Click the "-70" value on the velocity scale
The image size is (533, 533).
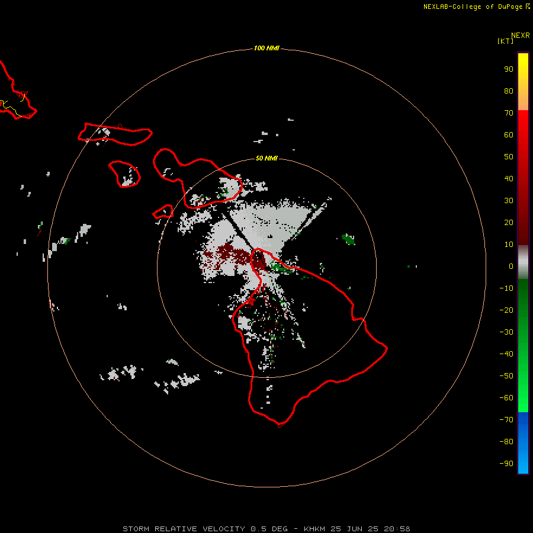[x=506, y=420]
